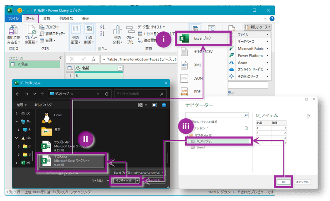This screenshot has height=201, width=330.
Task: Click the formula bar confirm checkmark
Action: (83, 59)
